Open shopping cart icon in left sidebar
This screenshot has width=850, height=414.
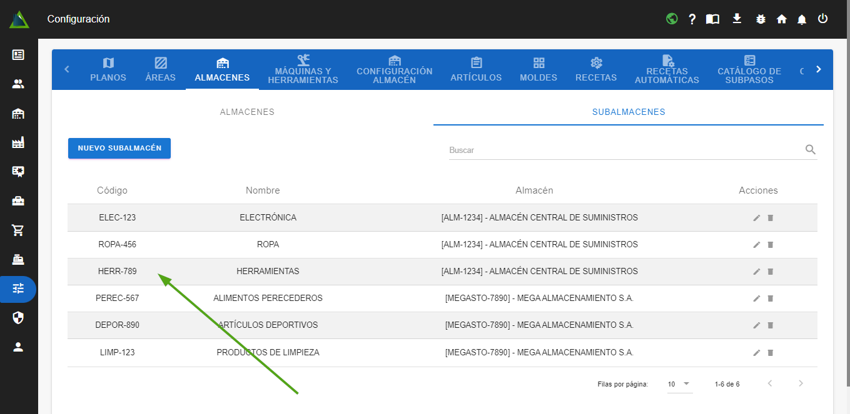(x=18, y=230)
